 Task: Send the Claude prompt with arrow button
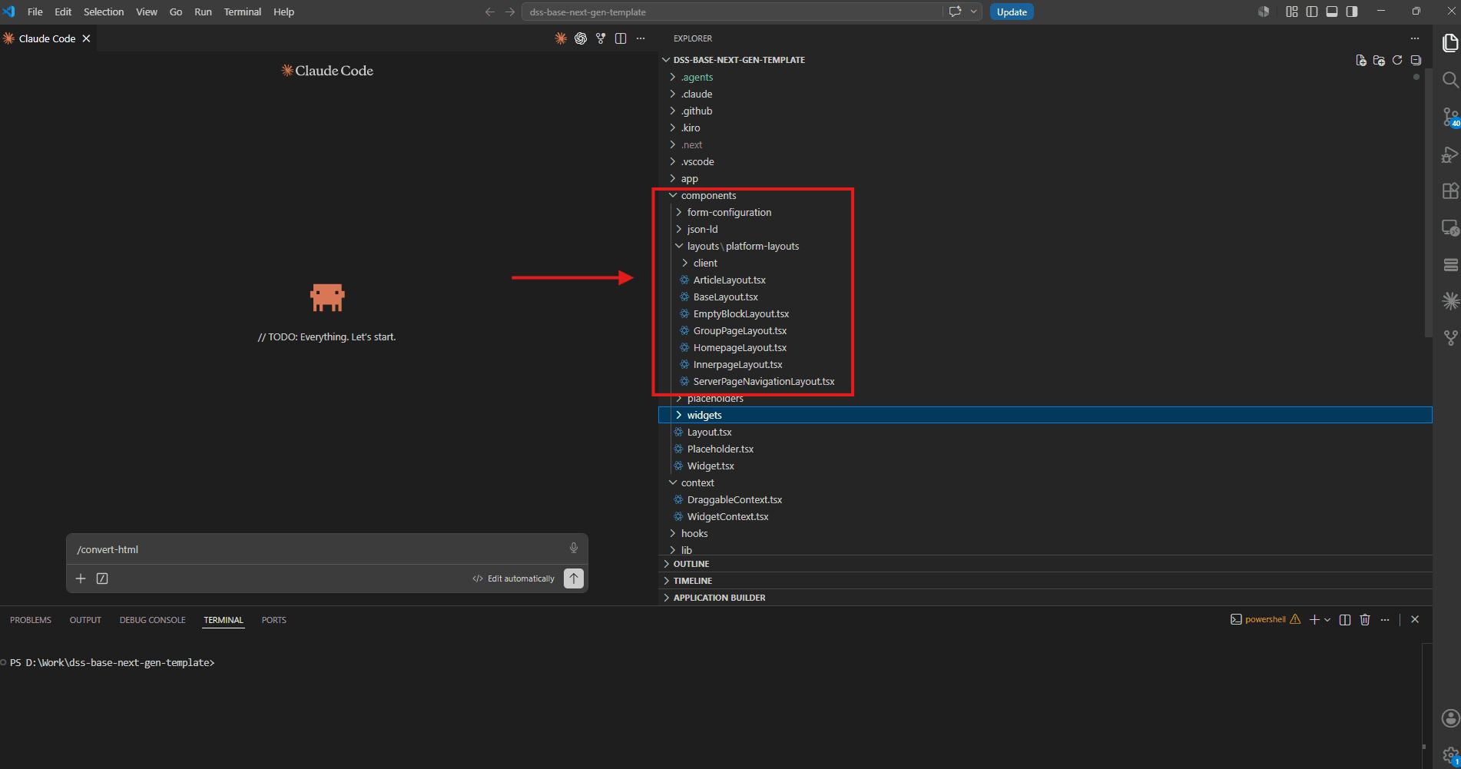(574, 578)
